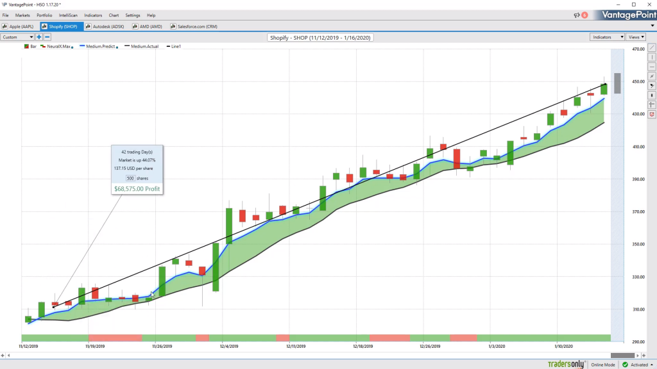Toggle the Bar legend entry

(x=30, y=46)
